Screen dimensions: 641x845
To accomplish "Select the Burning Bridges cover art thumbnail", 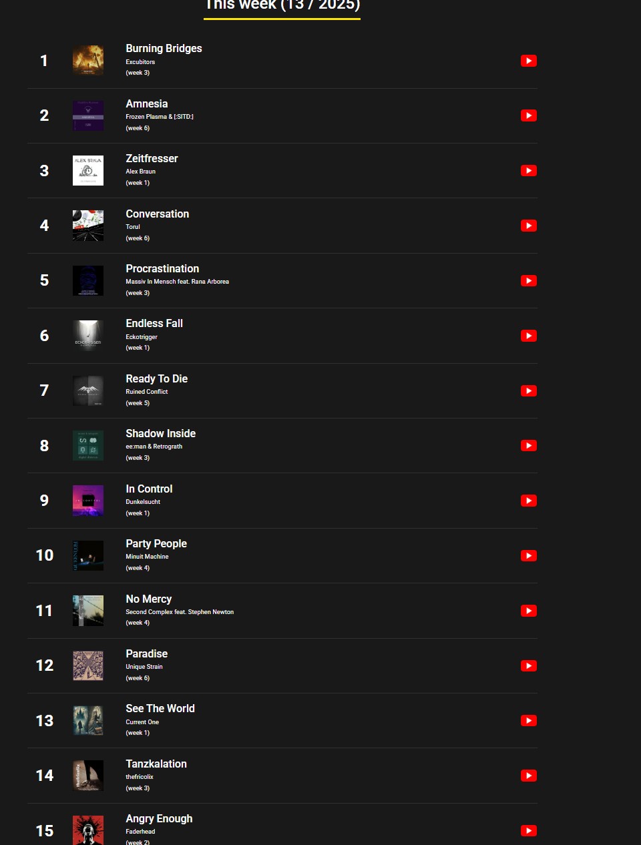I will pyautogui.click(x=88, y=61).
